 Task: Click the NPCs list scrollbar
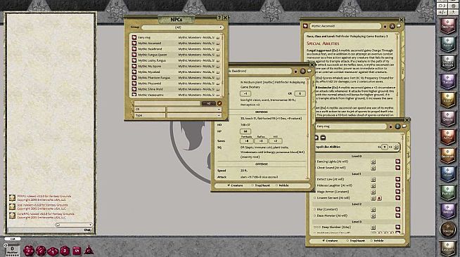pyautogui.click(x=222, y=65)
